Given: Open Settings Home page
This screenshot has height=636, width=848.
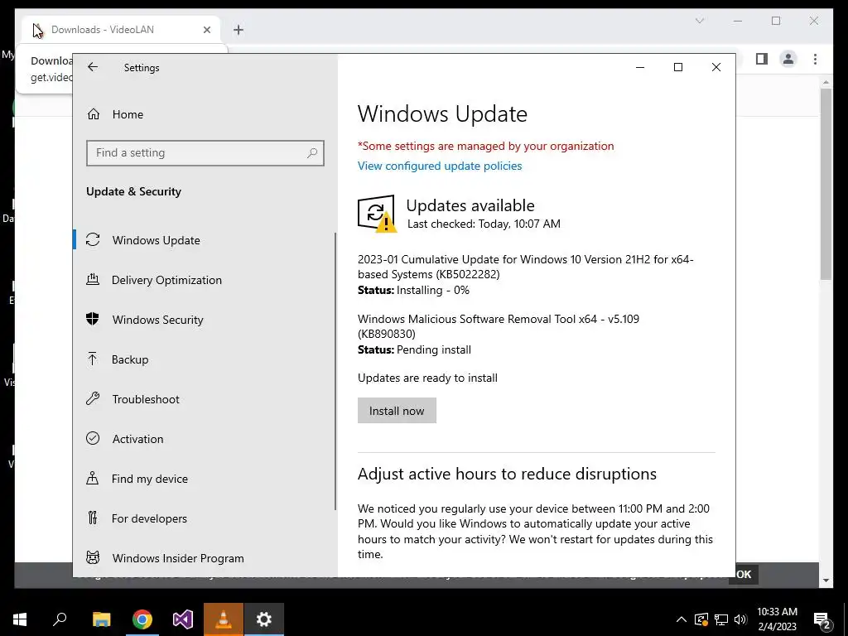Looking at the screenshot, I should pyautogui.click(x=205, y=114).
